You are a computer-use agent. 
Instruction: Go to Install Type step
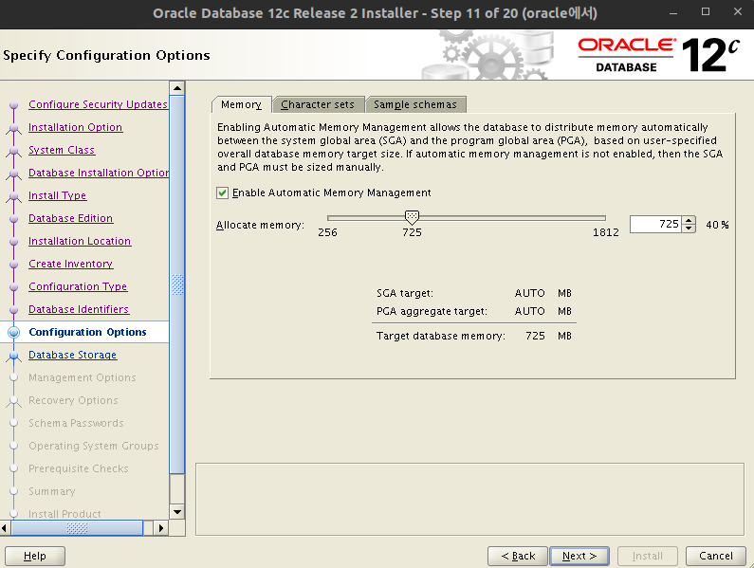[x=57, y=195]
